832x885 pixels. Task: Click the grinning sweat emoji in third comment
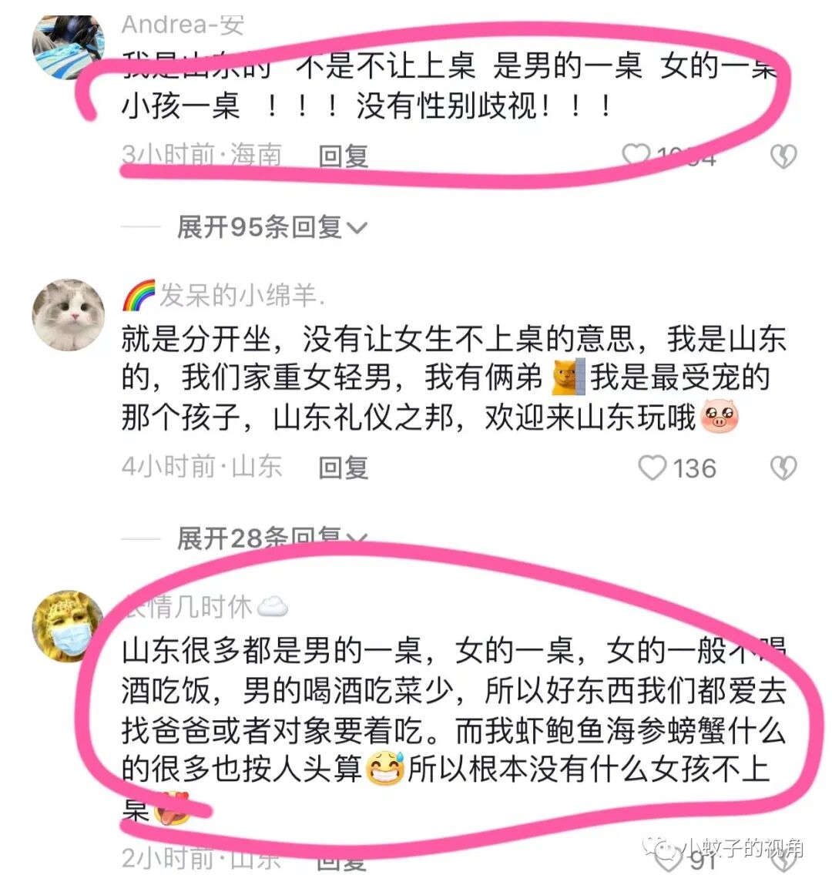tap(385, 768)
